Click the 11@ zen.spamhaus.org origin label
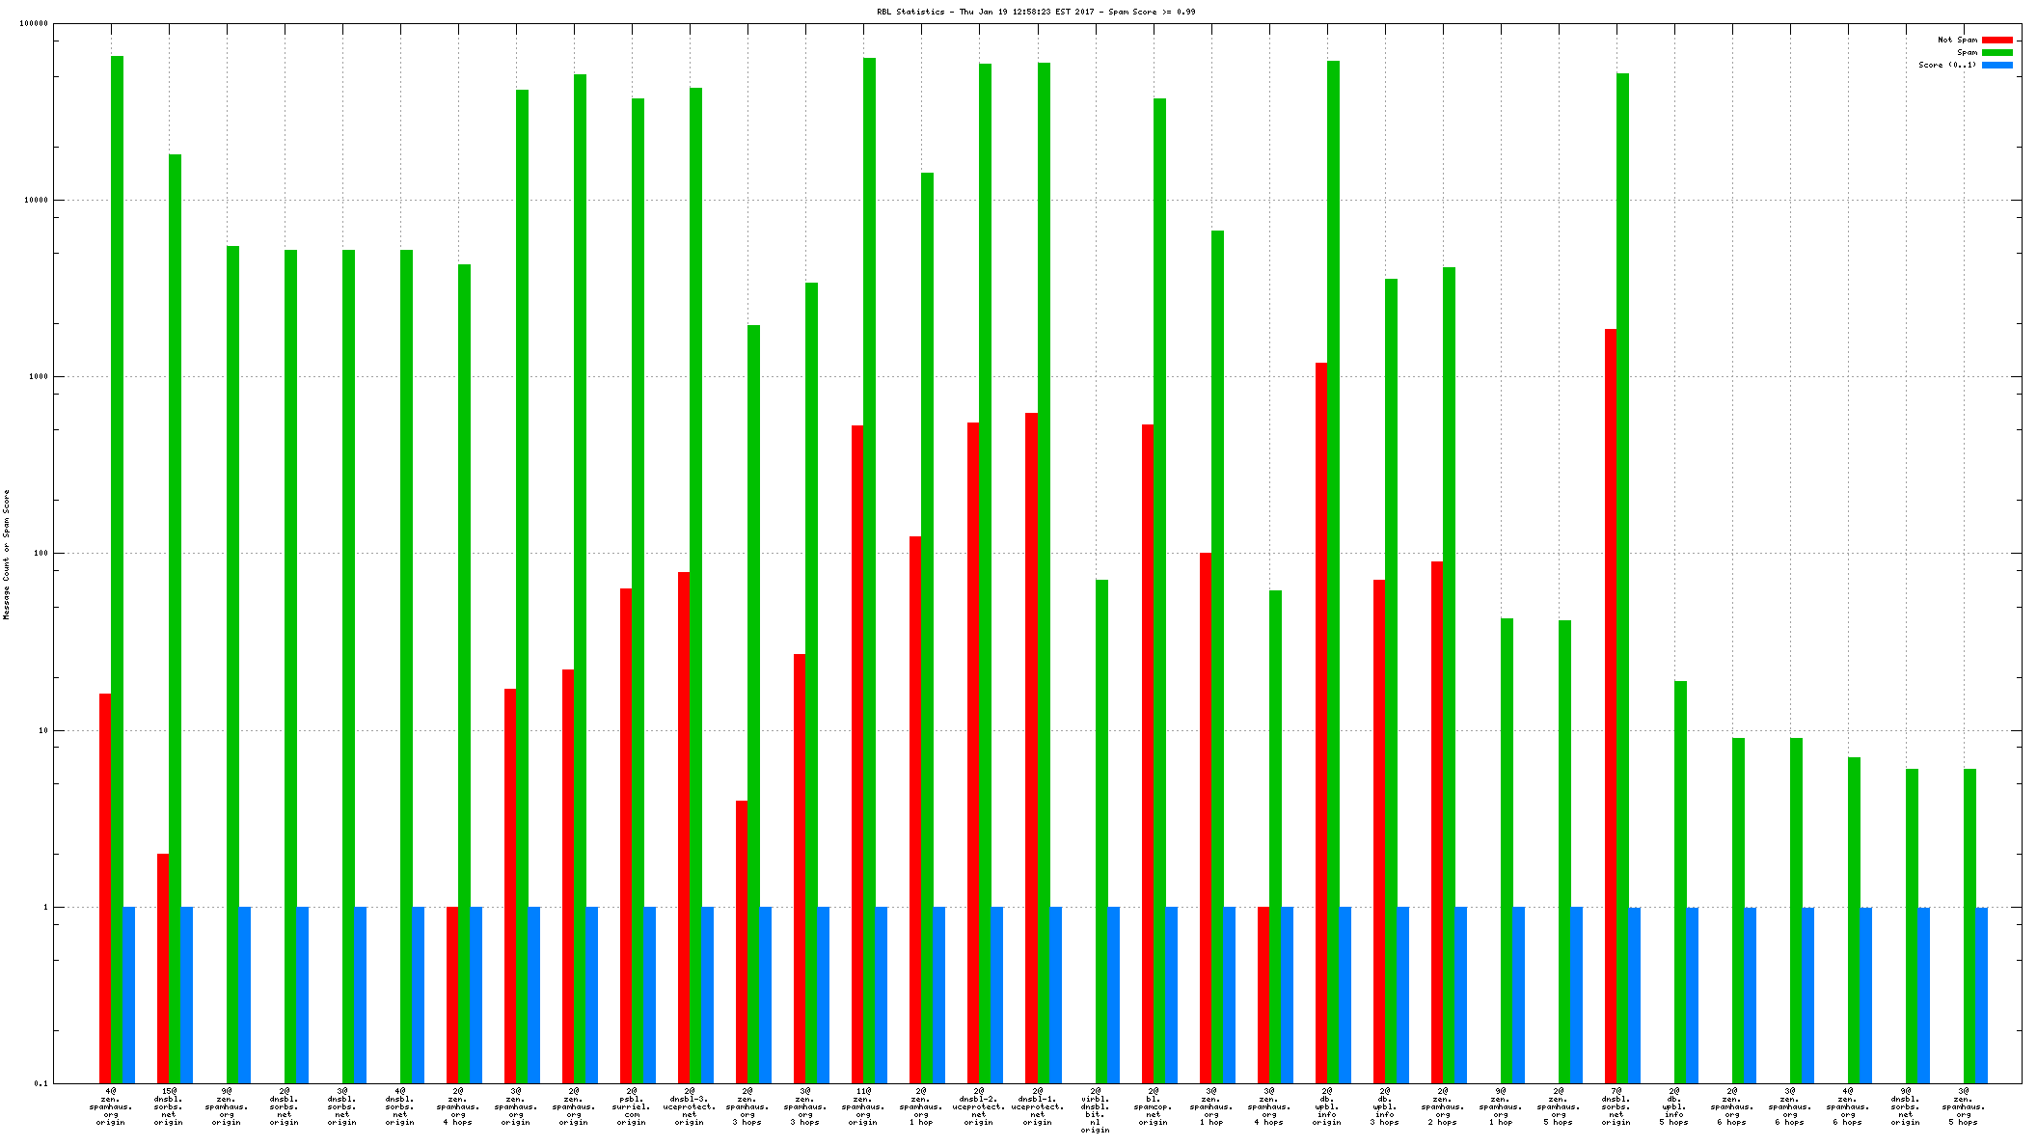 [x=863, y=1106]
